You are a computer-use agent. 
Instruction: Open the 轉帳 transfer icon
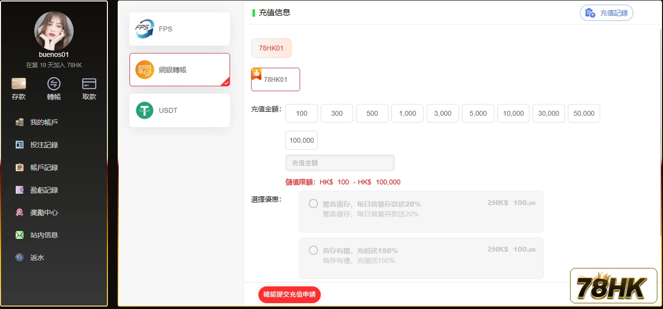tap(54, 83)
